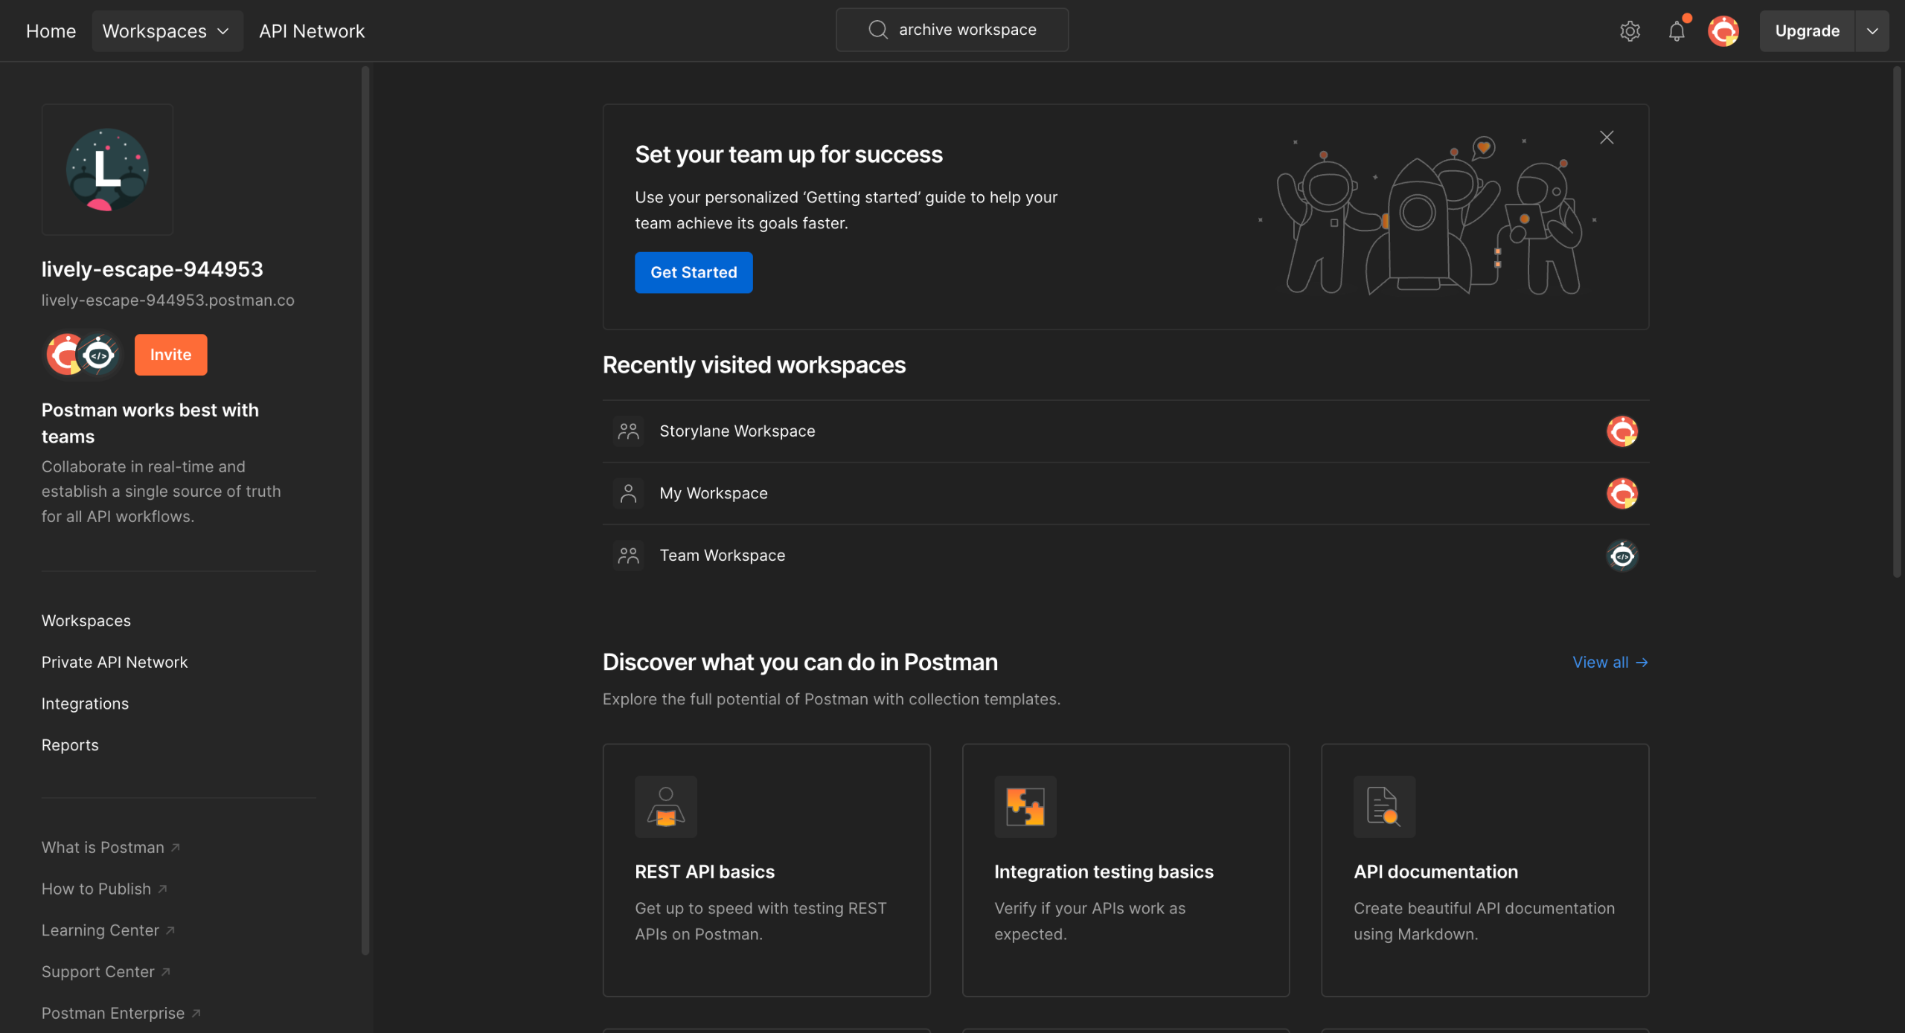Click the Invite button
This screenshot has height=1033, width=1905.
pyautogui.click(x=170, y=355)
